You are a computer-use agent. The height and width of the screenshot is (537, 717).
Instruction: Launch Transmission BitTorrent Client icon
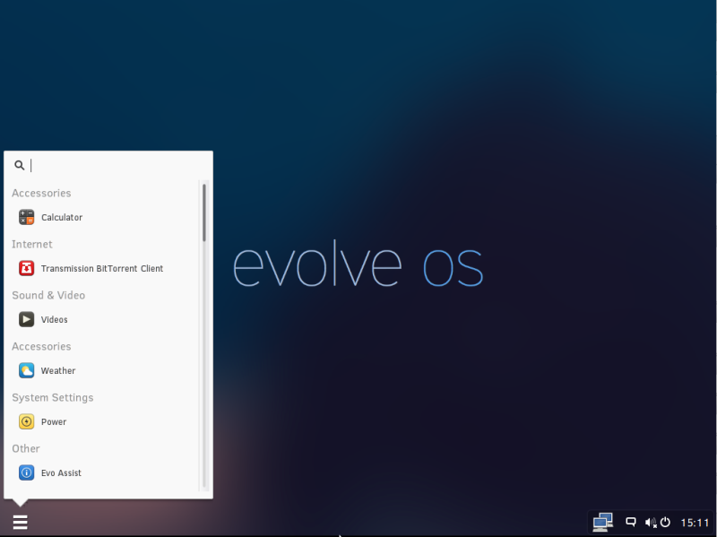[x=27, y=269]
